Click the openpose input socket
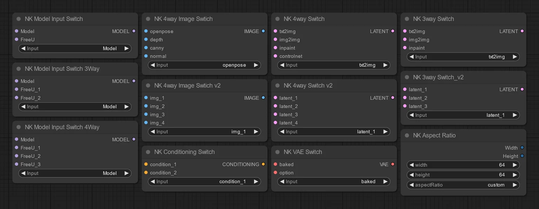 (146, 31)
